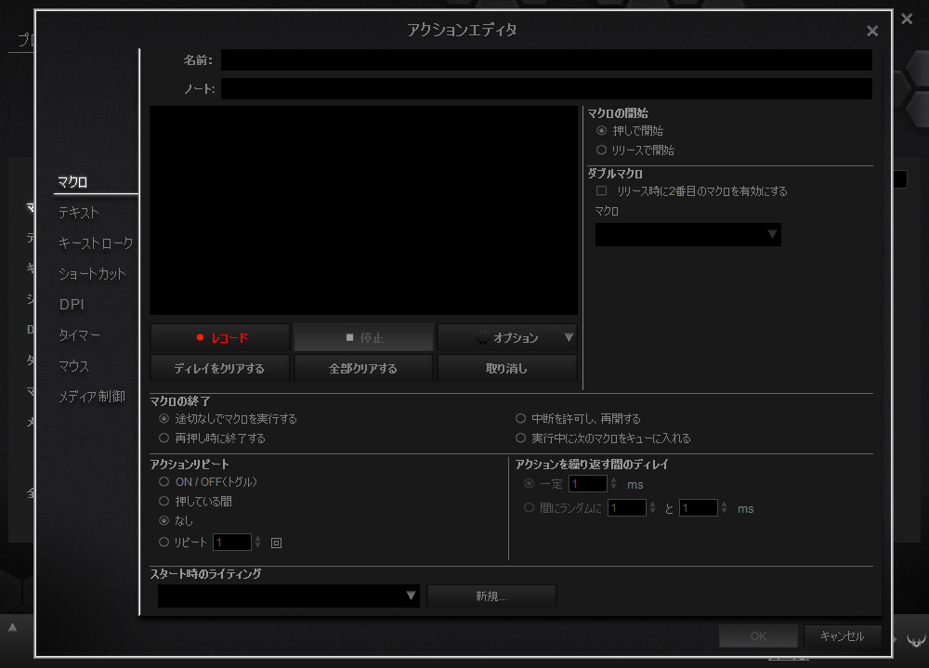Click the macro recording list area
Image resolution: width=929 pixels, height=668 pixels.
[x=364, y=210]
